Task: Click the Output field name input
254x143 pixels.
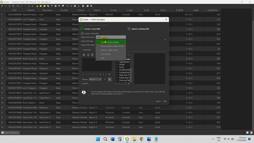Action: point(111,37)
